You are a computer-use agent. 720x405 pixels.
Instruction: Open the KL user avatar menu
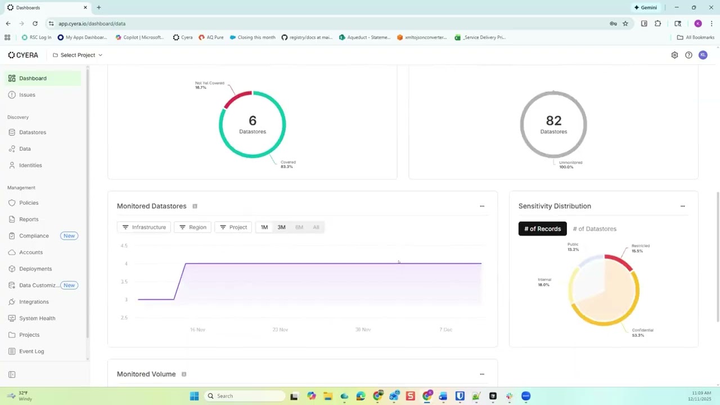(703, 55)
